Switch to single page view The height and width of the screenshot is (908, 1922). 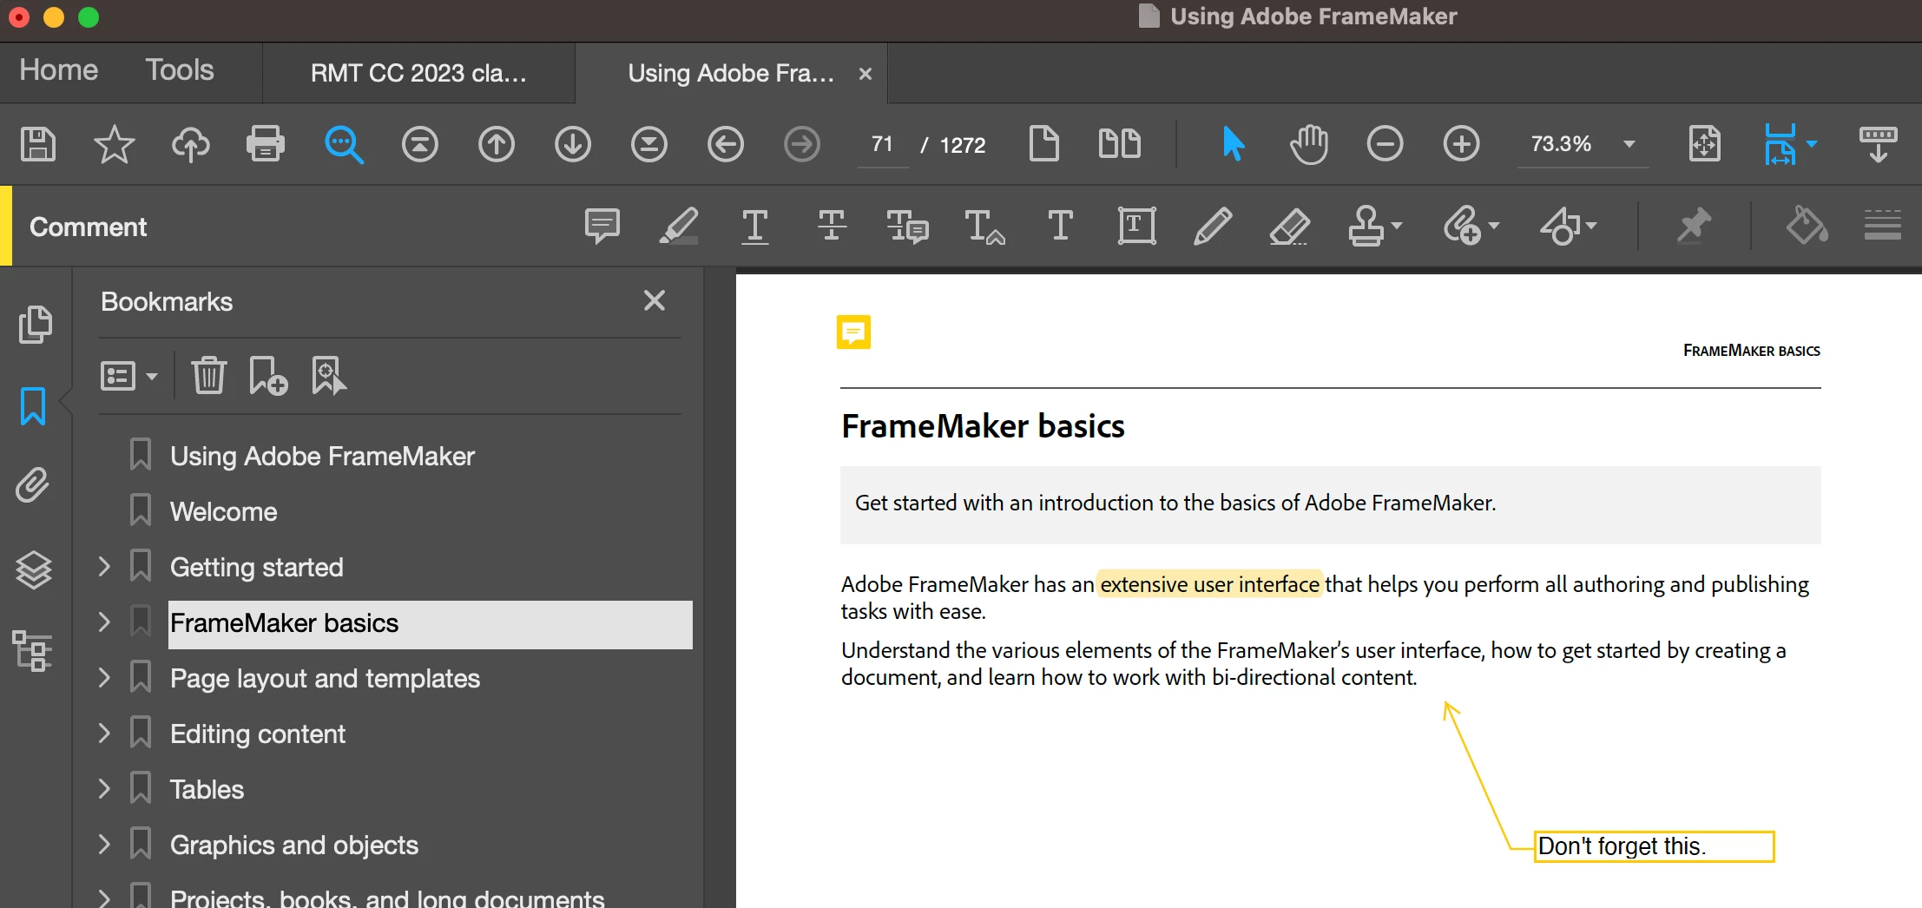(1043, 144)
